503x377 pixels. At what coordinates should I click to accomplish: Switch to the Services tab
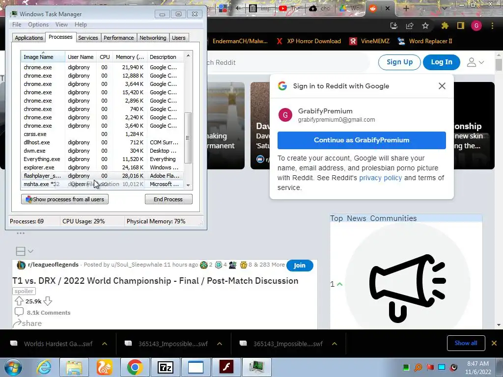coord(88,38)
